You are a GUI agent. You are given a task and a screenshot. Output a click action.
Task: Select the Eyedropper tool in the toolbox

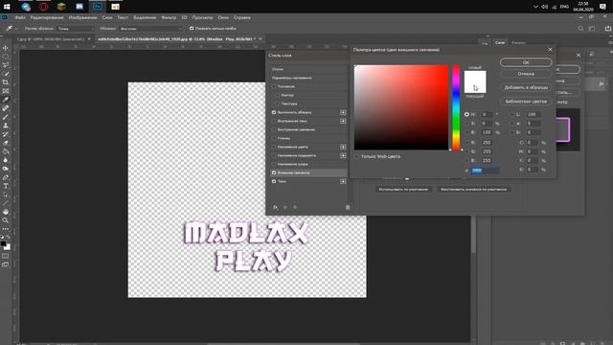pyautogui.click(x=6, y=100)
